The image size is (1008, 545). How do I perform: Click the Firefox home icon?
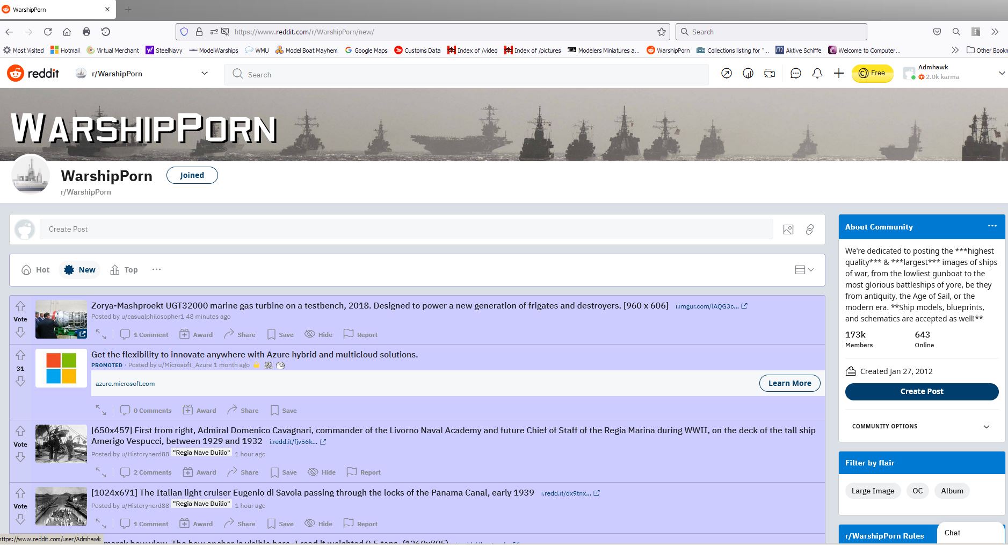(x=67, y=32)
